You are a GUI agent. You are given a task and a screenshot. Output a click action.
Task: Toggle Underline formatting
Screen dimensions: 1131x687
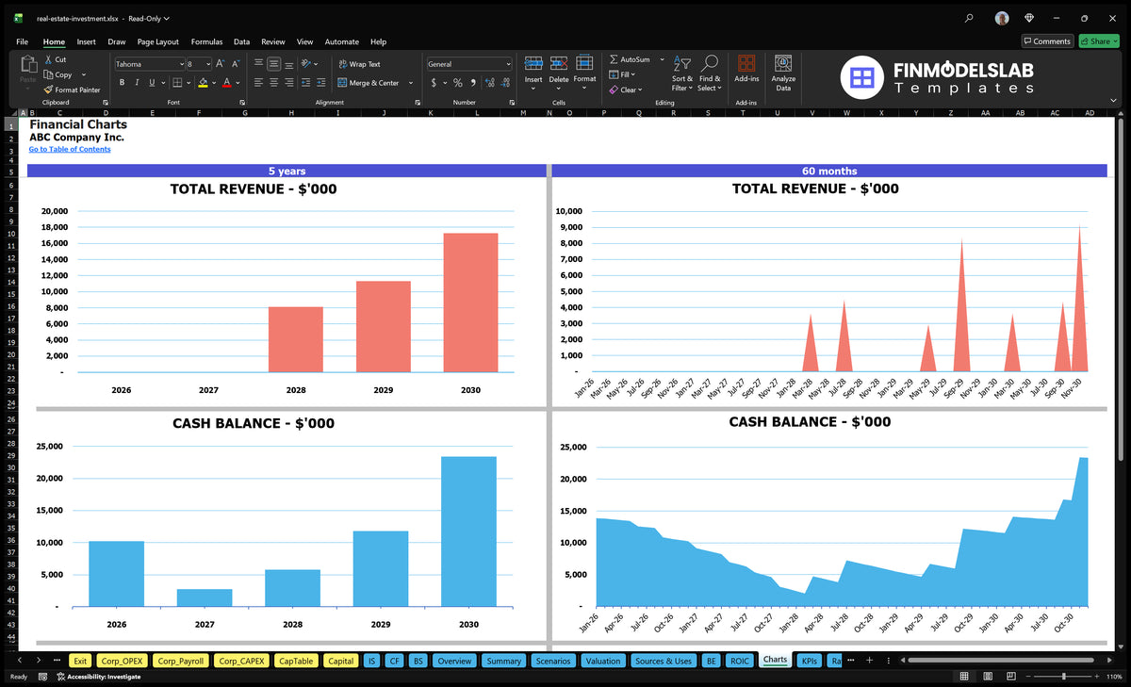(x=151, y=83)
